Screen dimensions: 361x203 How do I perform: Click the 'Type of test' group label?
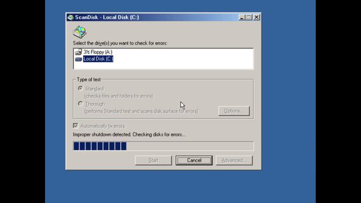(x=89, y=80)
